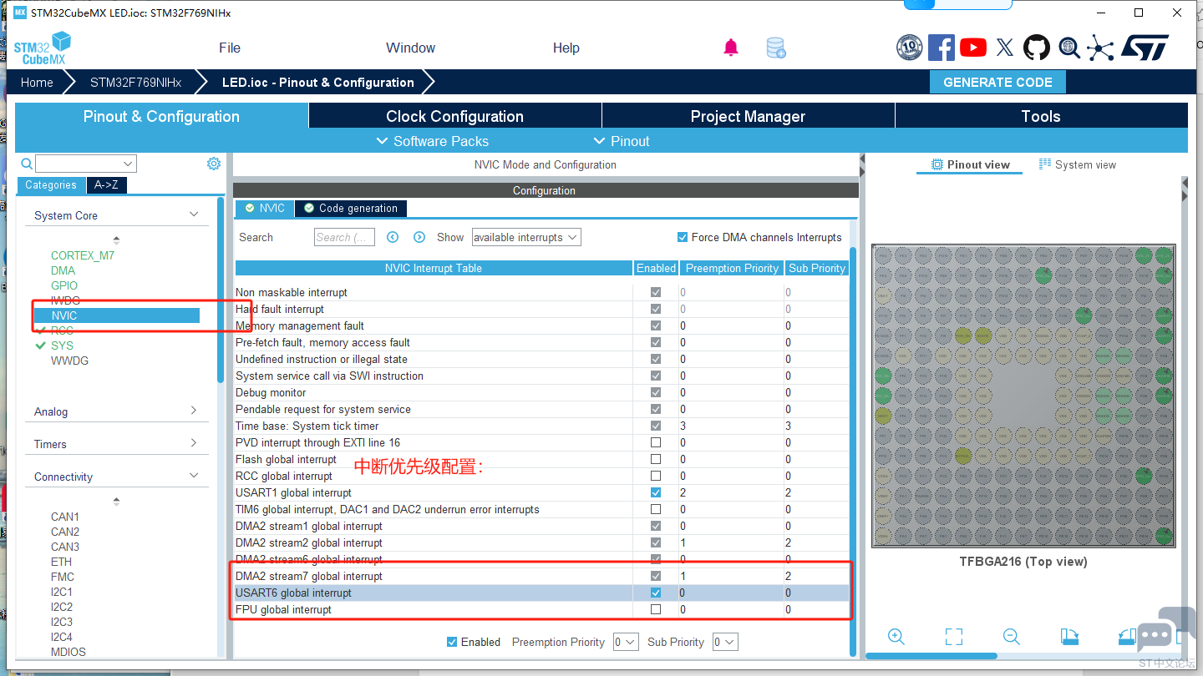Viewport: 1203px width, 676px height.
Task: Click the globe search icon in header
Action: [x=1069, y=48]
